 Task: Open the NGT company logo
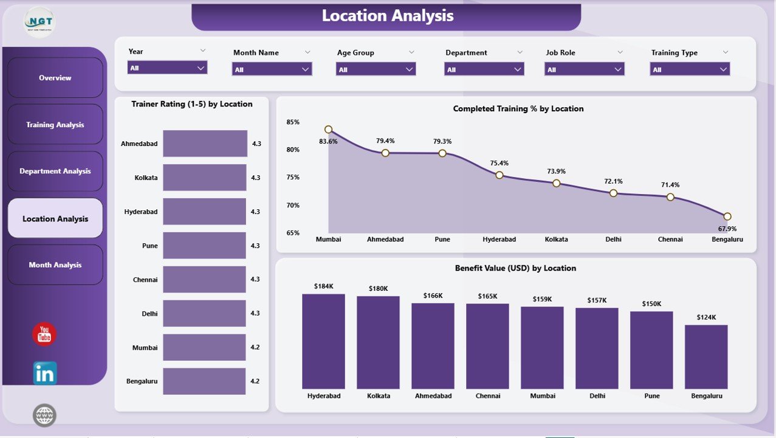coord(38,22)
